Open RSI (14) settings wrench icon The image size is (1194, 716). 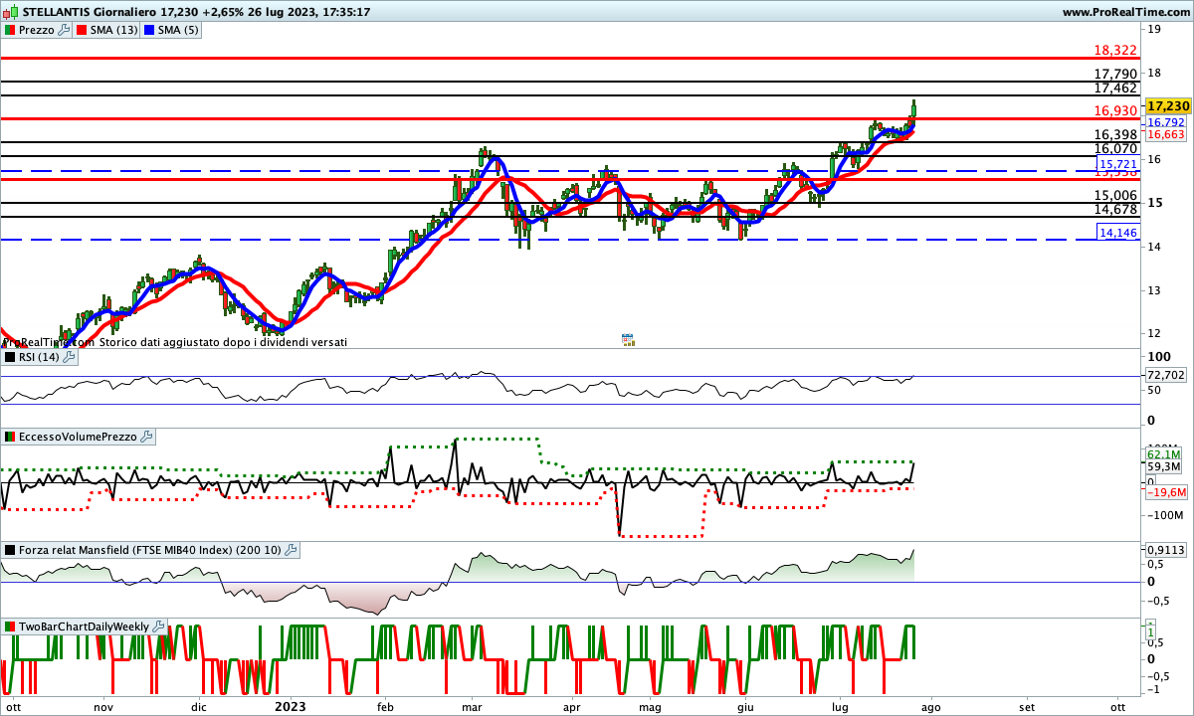[x=68, y=357]
